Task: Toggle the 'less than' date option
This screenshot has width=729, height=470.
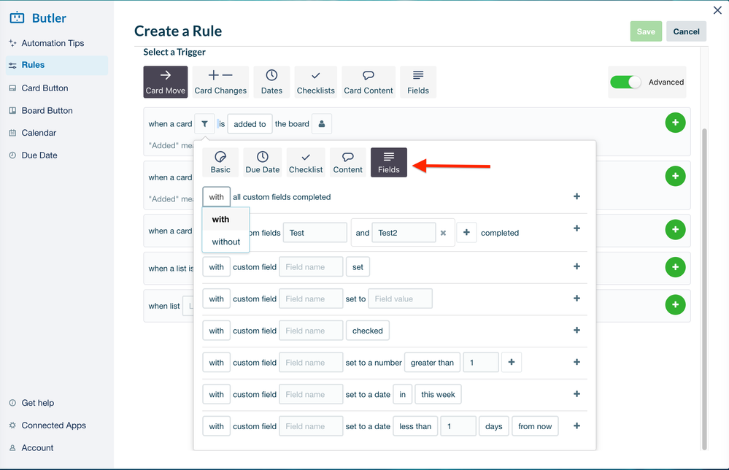Action: (415, 426)
